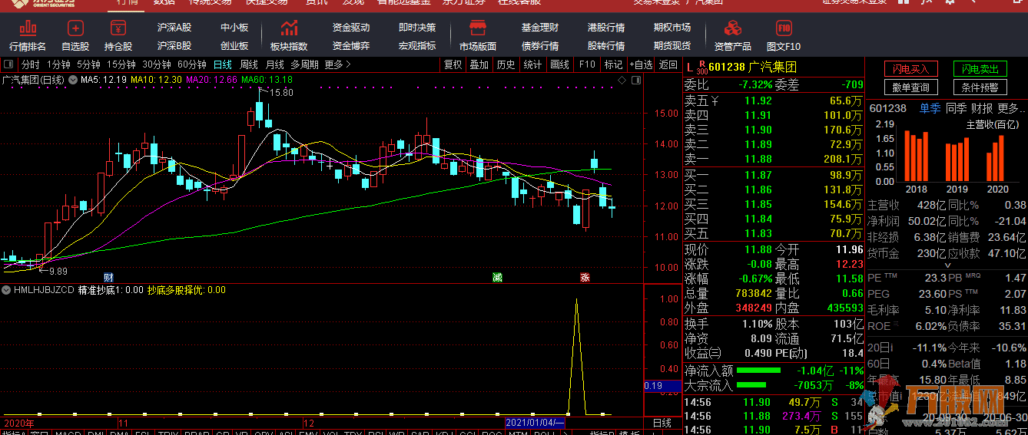Image resolution: width=1028 pixels, height=435 pixels.
Task: Select 多周期 view
Action: (x=305, y=64)
